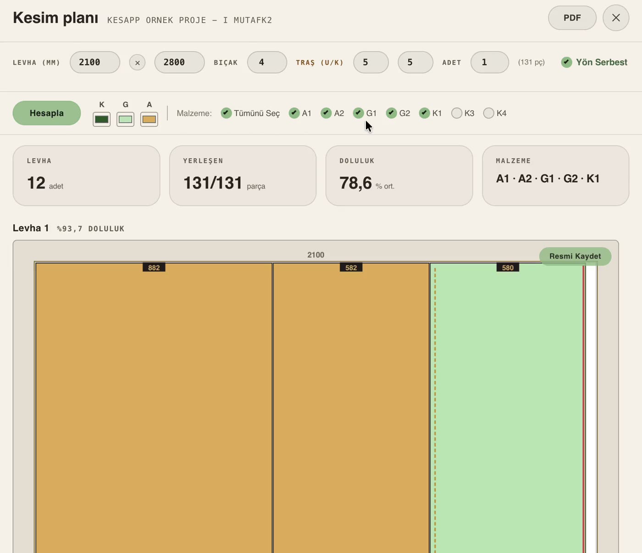This screenshot has width=642, height=553.
Task: Open the K dark green color swatch
Action: (x=102, y=119)
